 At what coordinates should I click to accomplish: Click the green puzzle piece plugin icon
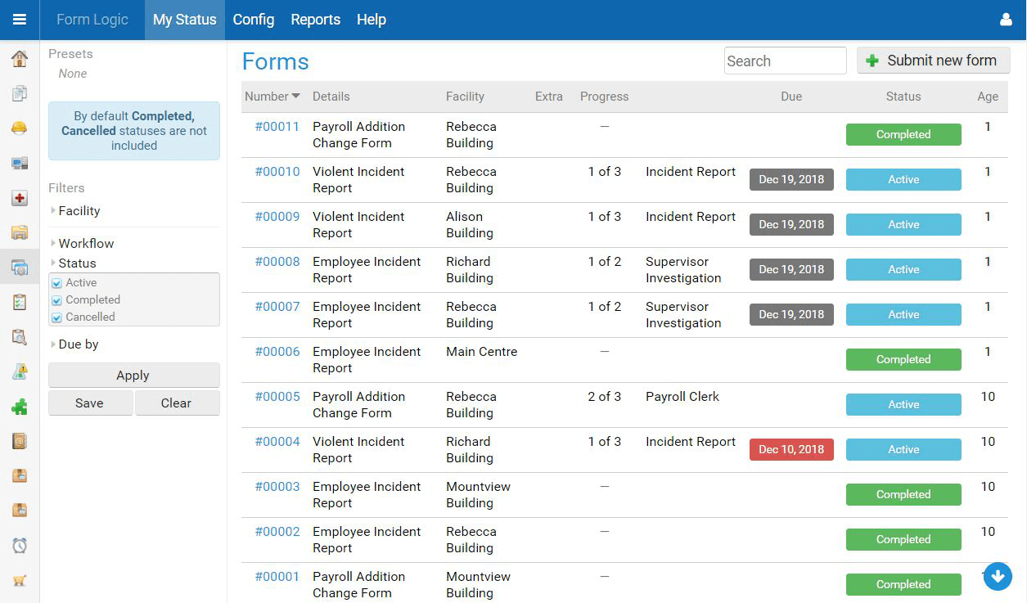pos(20,406)
